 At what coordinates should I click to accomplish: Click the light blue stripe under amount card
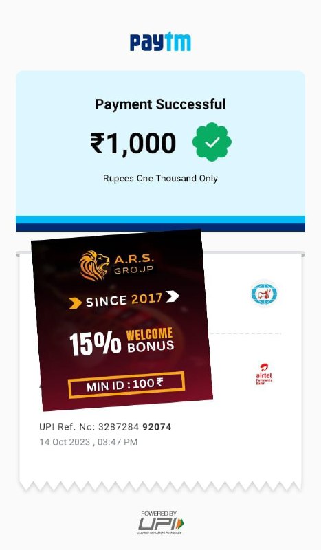(160, 220)
